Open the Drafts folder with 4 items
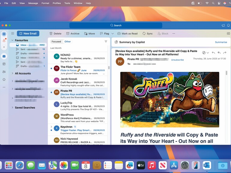This screenshot has width=231, height=173. (28, 54)
